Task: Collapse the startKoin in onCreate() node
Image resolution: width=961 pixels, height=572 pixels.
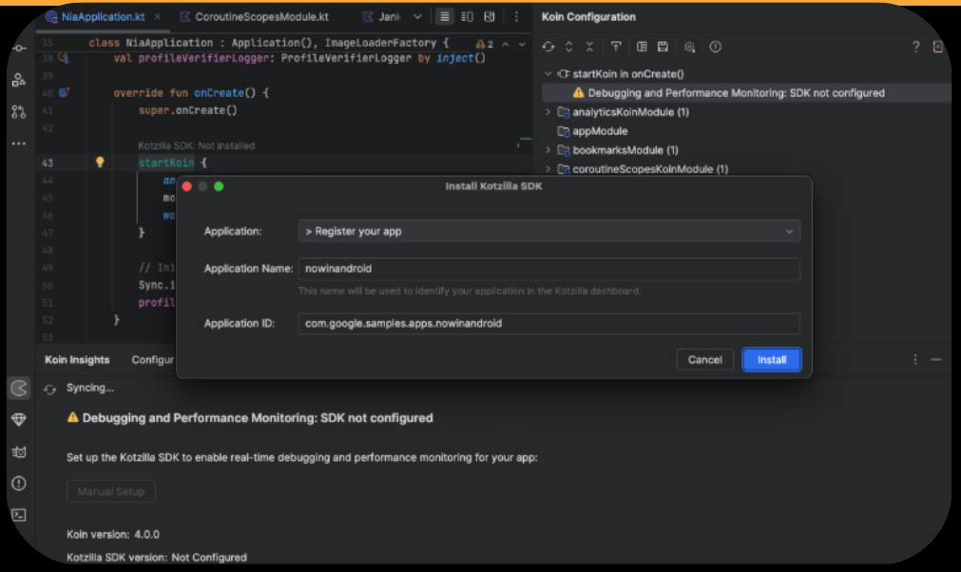Action: 548,73
